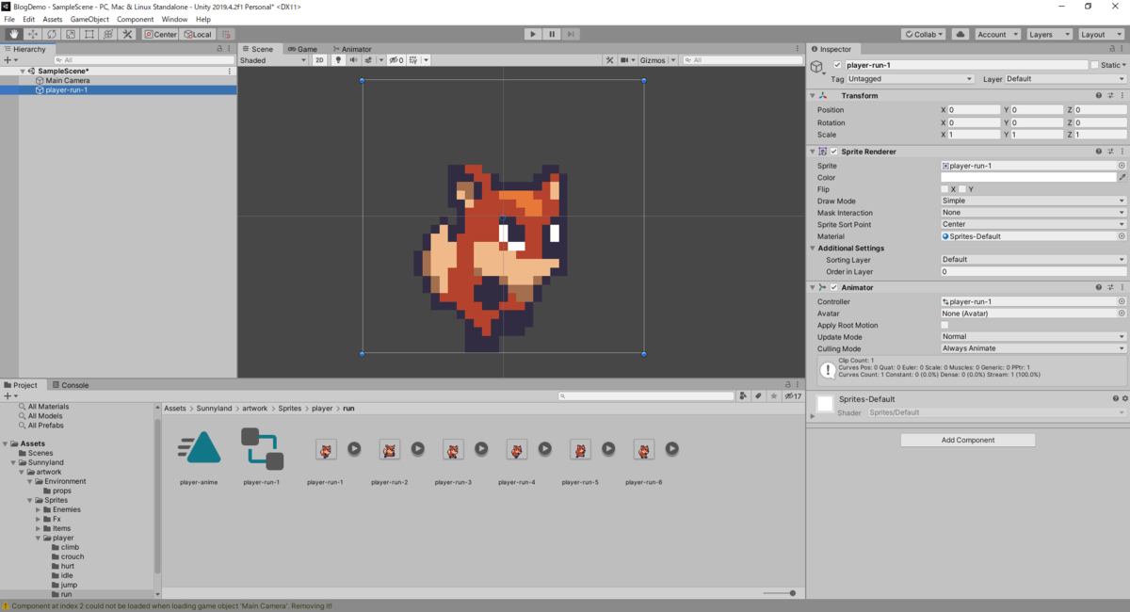Toggle Flip Y checkbox
The width and height of the screenshot is (1130, 612).
click(961, 189)
